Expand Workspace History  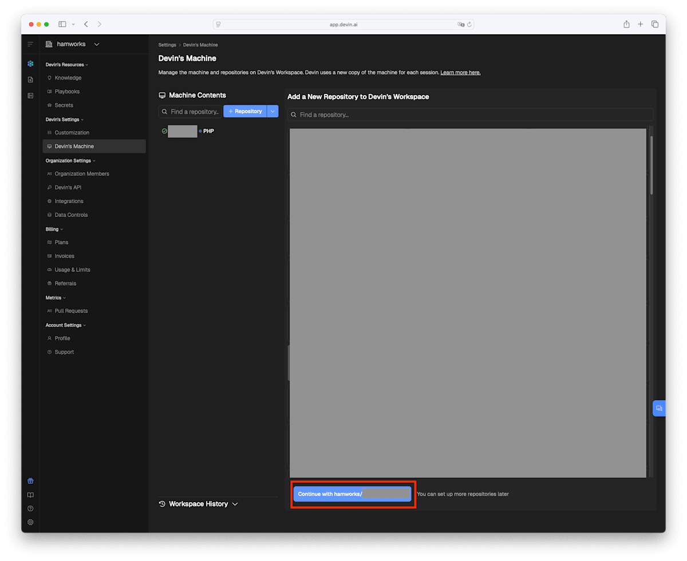(x=198, y=504)
